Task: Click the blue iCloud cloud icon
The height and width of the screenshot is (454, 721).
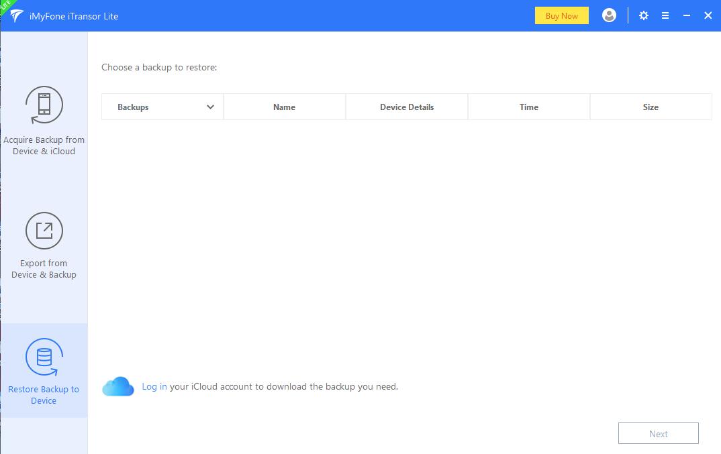Action: [x=118, y=386]
